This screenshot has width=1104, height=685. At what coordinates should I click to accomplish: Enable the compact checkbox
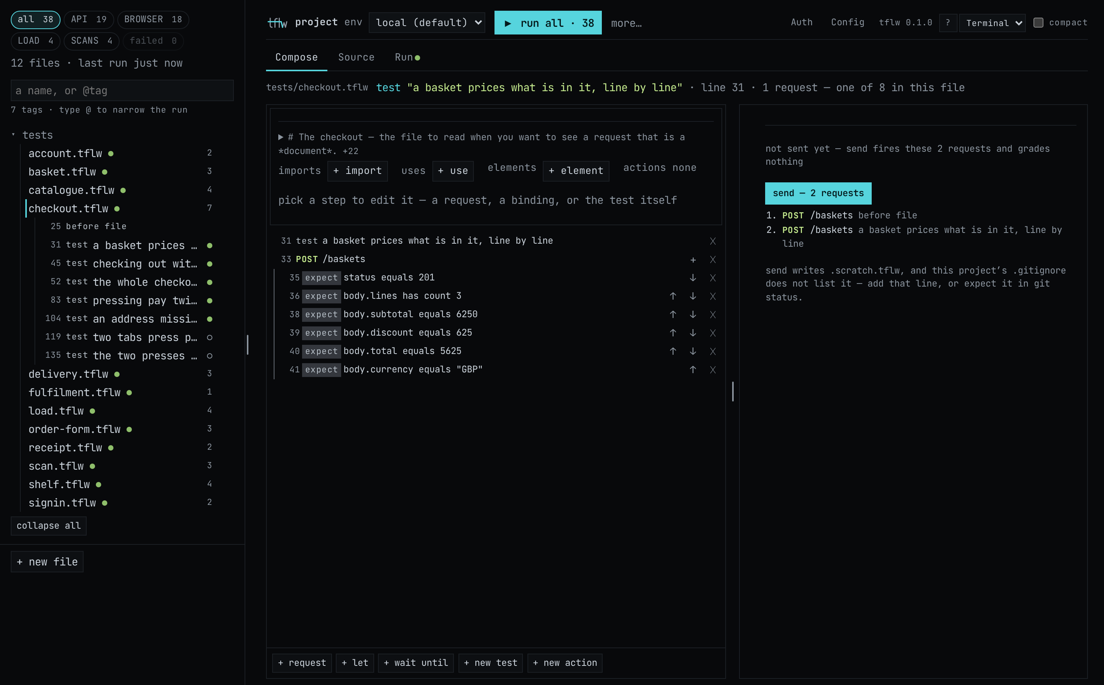coord(1038,23)
